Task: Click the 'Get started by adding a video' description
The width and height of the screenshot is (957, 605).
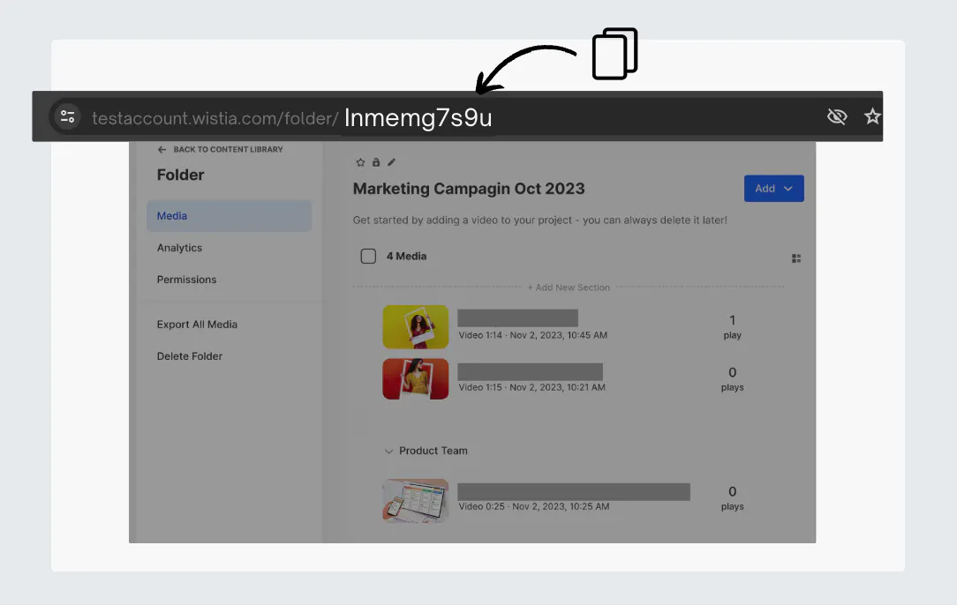Action: [x=540, y=220]
